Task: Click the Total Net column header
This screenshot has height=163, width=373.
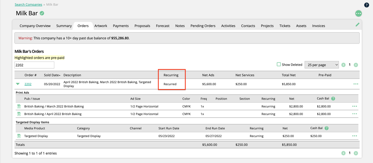Action: click(x=289, y=75)
